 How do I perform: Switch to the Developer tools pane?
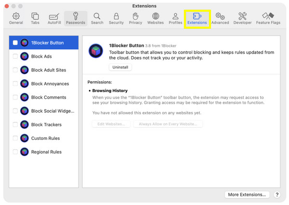[242, 18]
